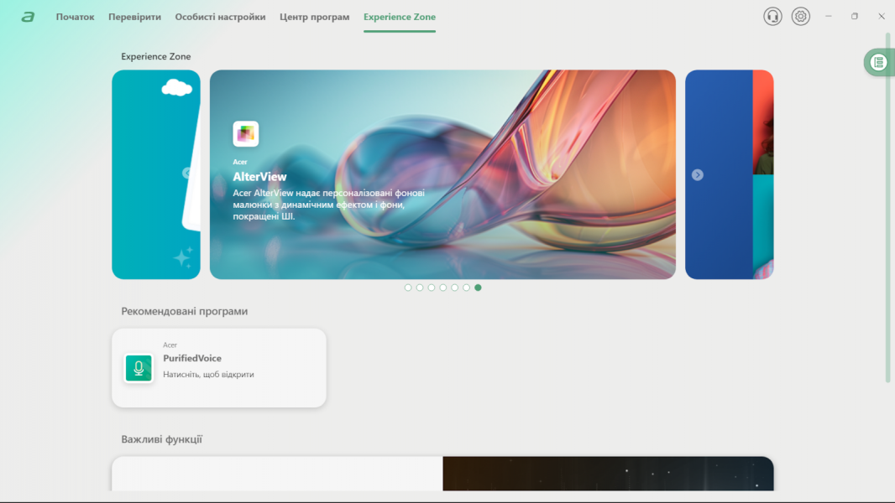Click the AlterView banner title
The height and width of the screenshot is (503, 895).
[x=259, y=177]
